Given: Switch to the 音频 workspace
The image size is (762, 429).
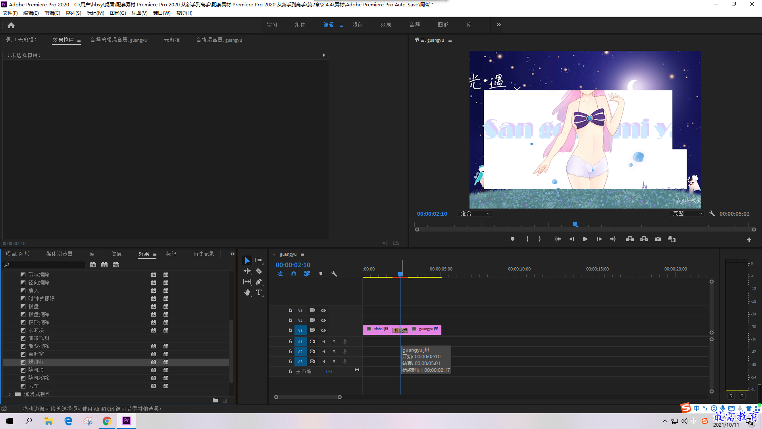Looking at the screenshot, I should click(x=415, y=25).
